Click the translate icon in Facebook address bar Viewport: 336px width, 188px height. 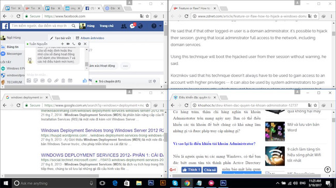coord(142,16)
